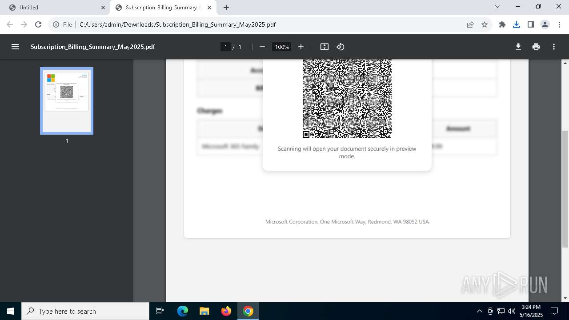Click the PDF file name title
Screen dimensions: 569x320
coord(92,47)
